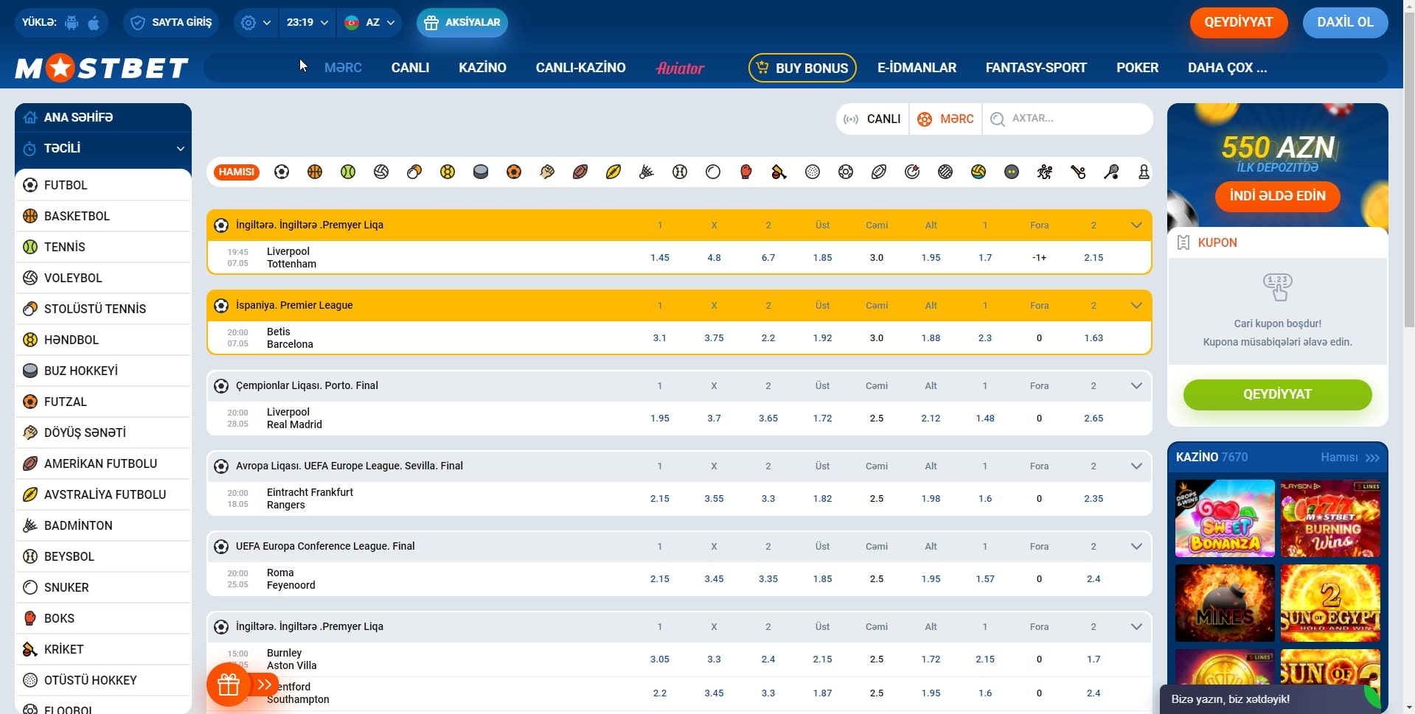Expand the TƏCİLİ section in sidebar
The height and width of the screenshot is (714, 1415).
pos(103,148)
